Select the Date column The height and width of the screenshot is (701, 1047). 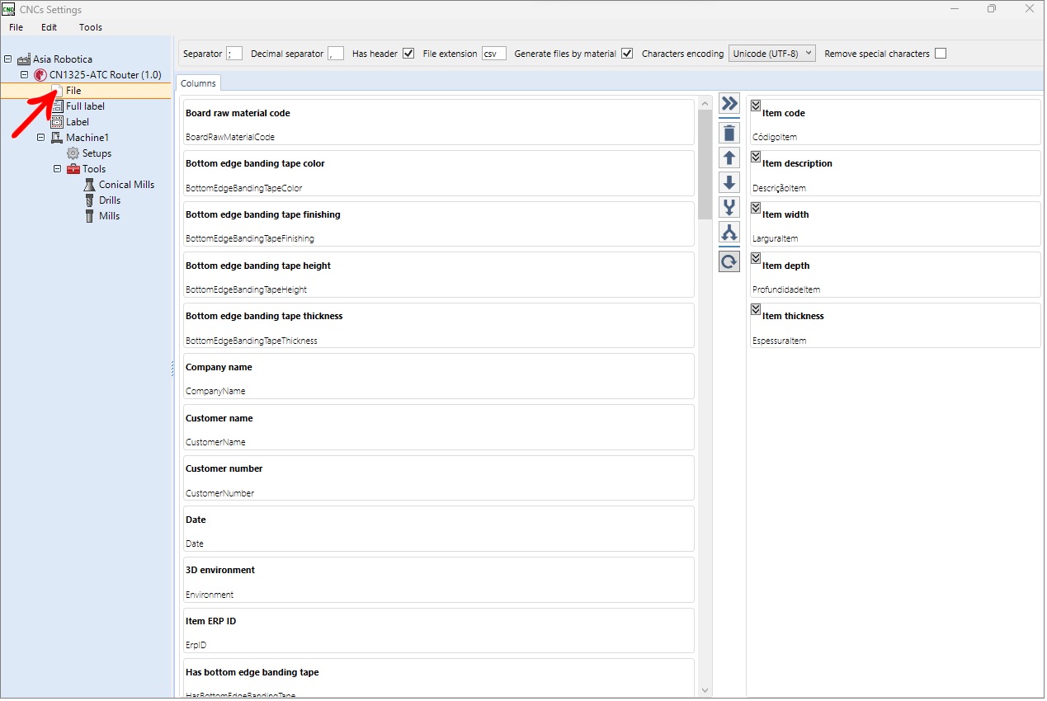click(x=438, y=529)
